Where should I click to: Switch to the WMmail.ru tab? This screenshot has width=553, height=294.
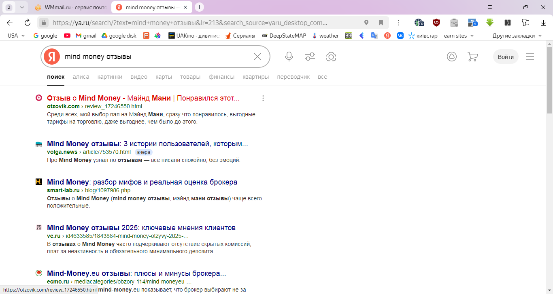pyautogui.click(x=71, y=7)
